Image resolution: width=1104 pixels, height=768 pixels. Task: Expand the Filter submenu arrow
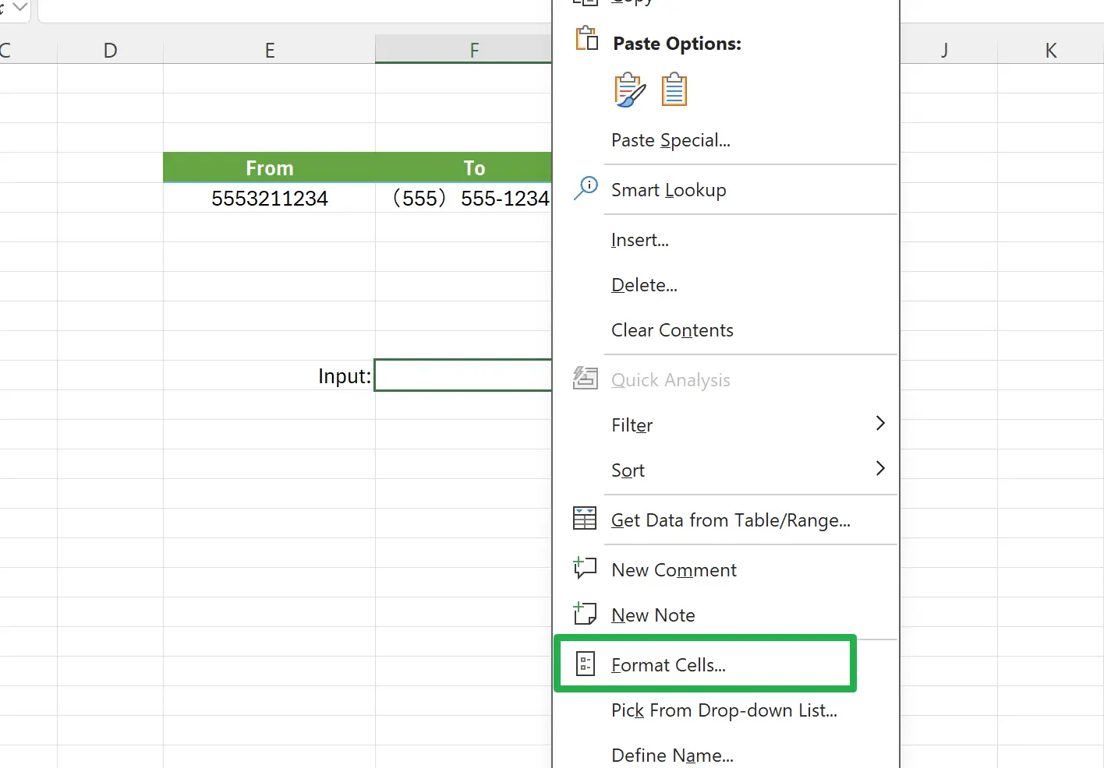pyautogui.click(x=880, y=424)
